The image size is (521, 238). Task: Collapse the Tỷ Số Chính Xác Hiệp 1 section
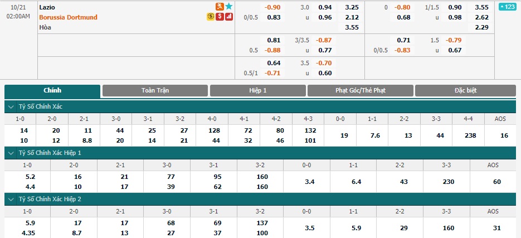[11, 153]
